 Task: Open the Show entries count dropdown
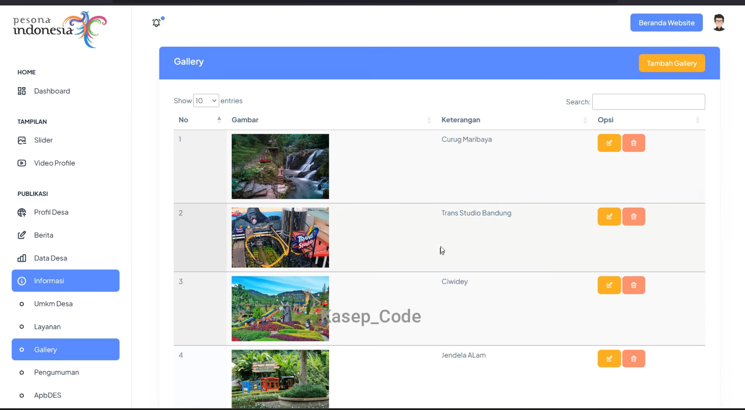[x=206, y=101]
